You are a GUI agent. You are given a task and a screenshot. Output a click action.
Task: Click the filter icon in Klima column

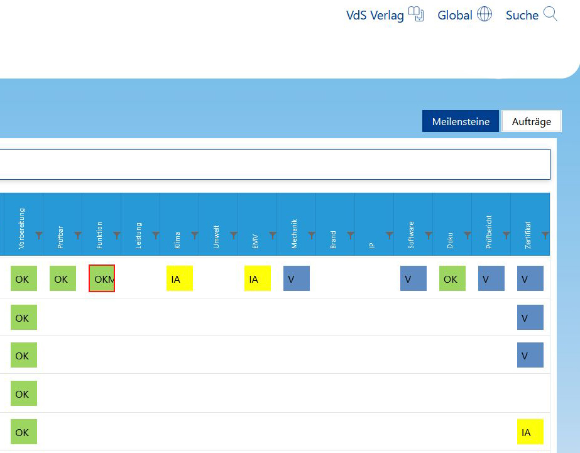pyautogui.click(x=195, y=236)
